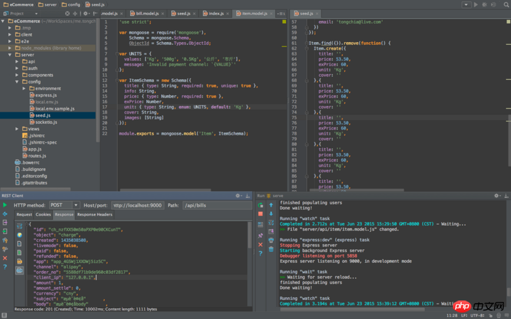The image size is (511, 319).
Task: Toggle Pin Tab in Run panel
Action: click(x=261, y=235)
